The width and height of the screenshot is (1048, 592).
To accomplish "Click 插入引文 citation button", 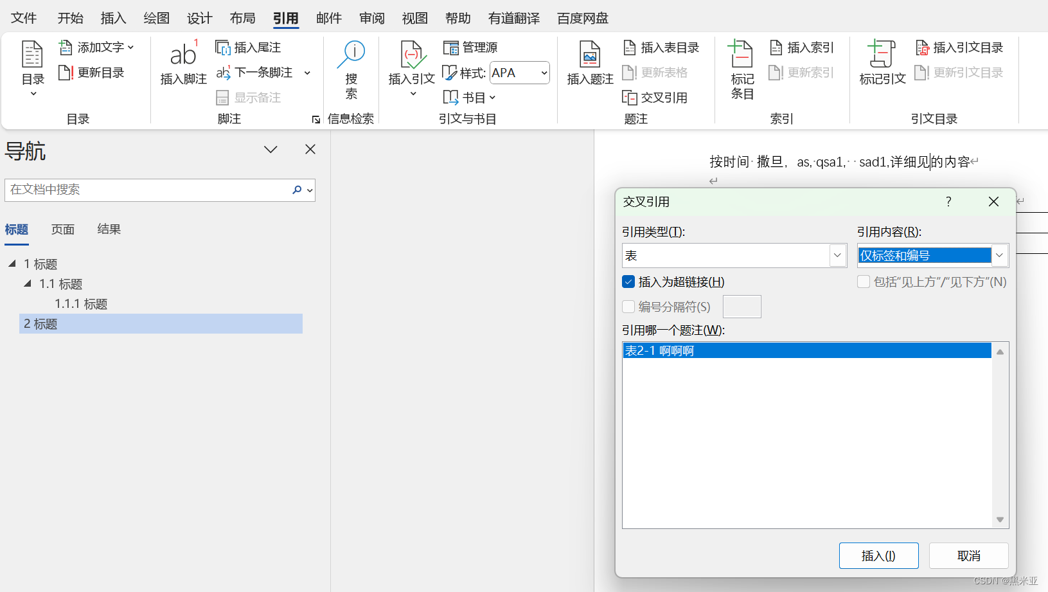I will (411, 69).
